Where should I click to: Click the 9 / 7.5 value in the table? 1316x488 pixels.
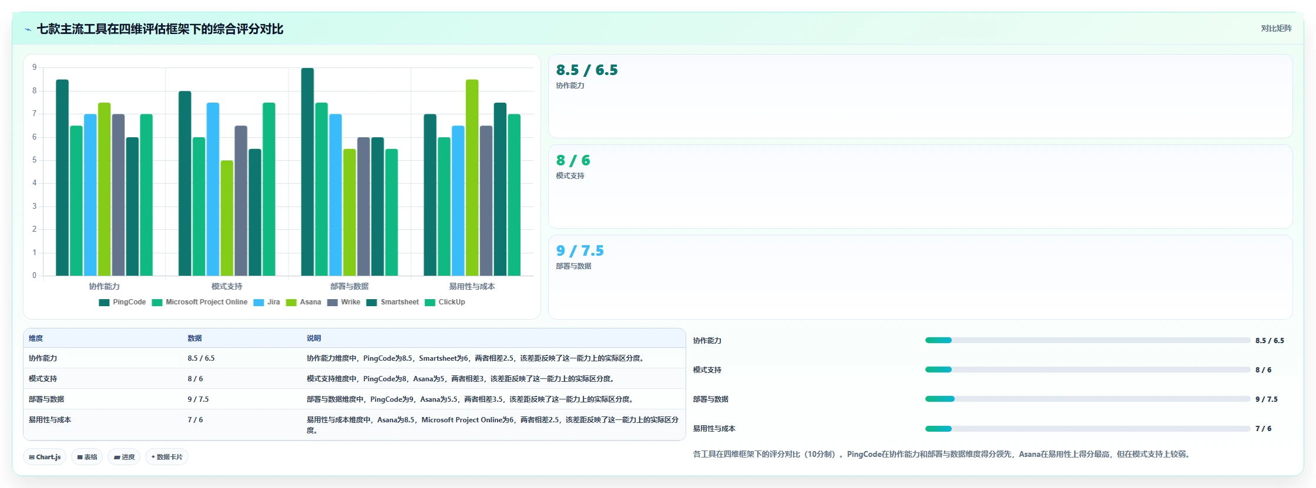(x=198, y=399)
